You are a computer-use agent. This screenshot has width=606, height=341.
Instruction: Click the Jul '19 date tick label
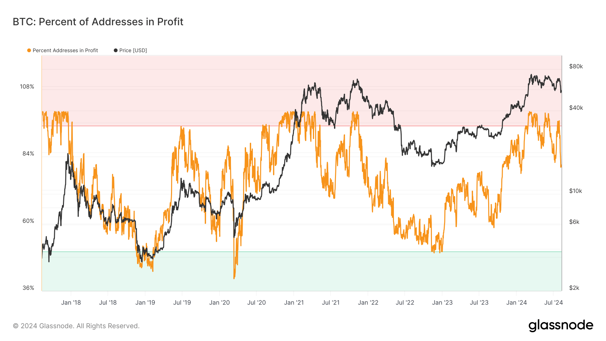point(182,303)
